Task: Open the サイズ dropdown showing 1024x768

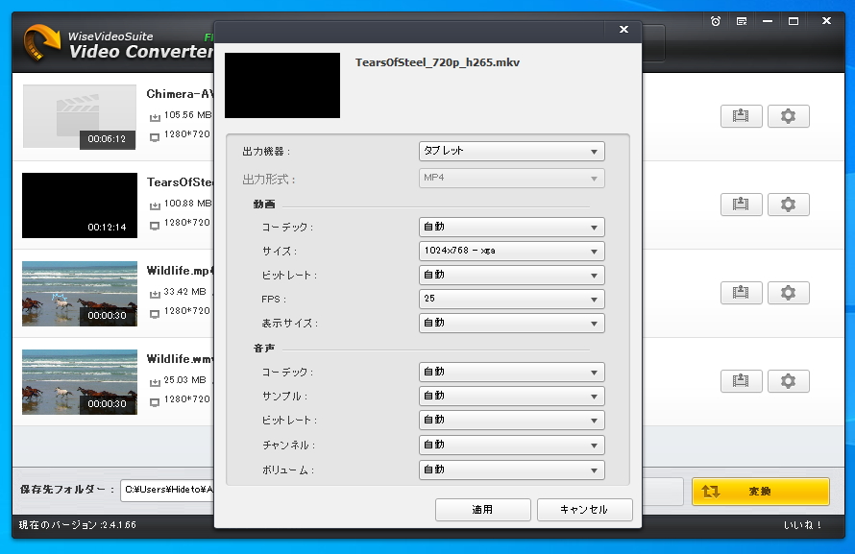Action: (x=511, y=252)
